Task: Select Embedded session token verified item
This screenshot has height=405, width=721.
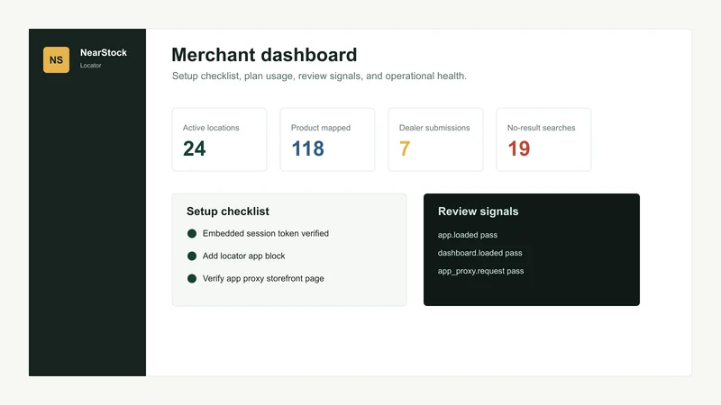Action: click(266, 233)
